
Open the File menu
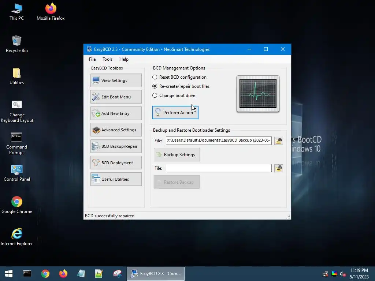[92, 59]
